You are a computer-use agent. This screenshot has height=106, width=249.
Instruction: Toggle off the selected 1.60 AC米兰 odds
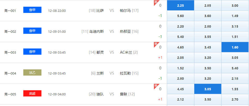click(x=235, y=47)
